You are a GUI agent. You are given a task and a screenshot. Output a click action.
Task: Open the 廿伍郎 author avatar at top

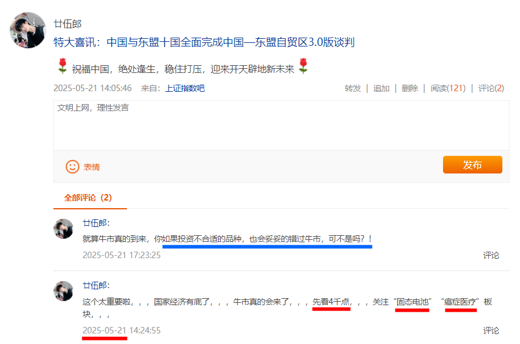point(28,30)
